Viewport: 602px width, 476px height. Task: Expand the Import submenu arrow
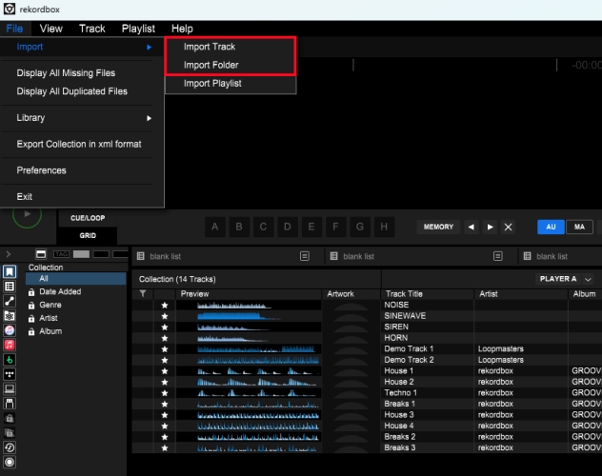coord(149,48)
